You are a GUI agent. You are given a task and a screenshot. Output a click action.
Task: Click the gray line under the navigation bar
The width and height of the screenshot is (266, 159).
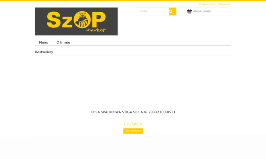[x=133, y=46]
